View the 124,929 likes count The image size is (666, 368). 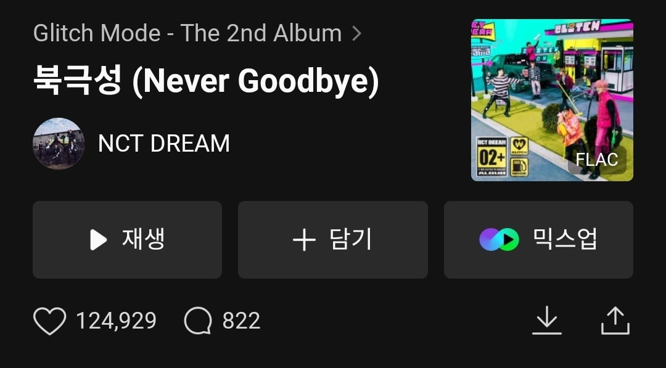116,321
